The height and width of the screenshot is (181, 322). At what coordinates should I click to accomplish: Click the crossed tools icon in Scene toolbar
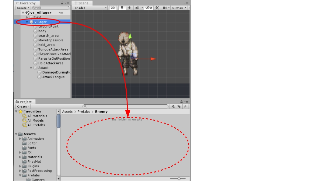pyautogui.click(x=157, y=8)
